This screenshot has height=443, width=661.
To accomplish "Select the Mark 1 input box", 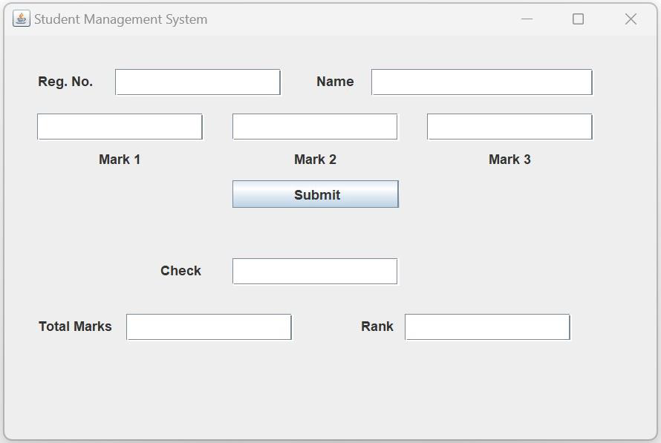I will (x=120, y=126).
